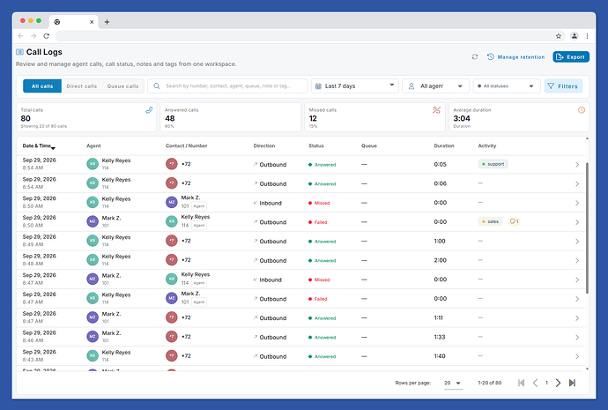The height and width of the screenshot is (410, 608).
Task: Reload the browser page
Action: coord(46,36)
